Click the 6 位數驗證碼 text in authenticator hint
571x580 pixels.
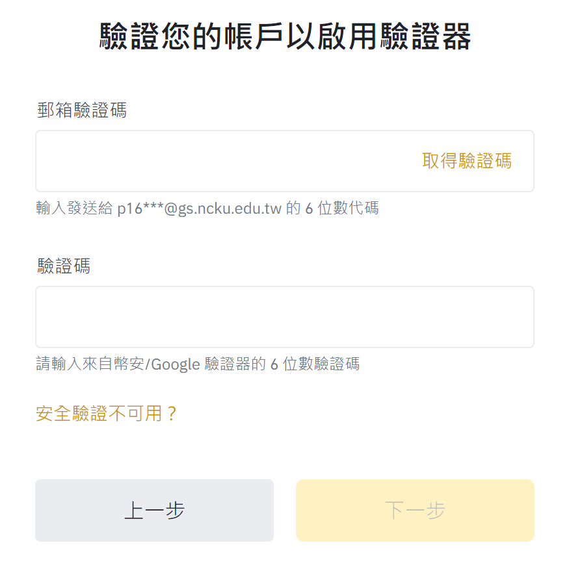click(x=315, y=364)
